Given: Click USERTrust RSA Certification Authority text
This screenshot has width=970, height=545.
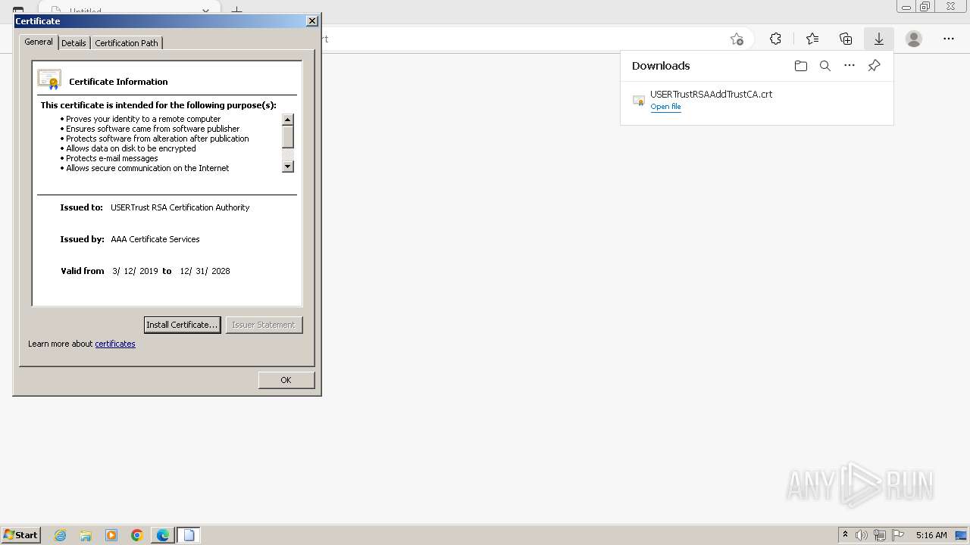Looking at the screenshot, I should pyautogui.click(x=180, y=207).
